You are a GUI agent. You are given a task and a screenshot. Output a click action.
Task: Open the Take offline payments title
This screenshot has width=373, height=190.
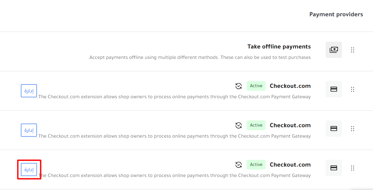pyautogui.click(x=279, y=47)
